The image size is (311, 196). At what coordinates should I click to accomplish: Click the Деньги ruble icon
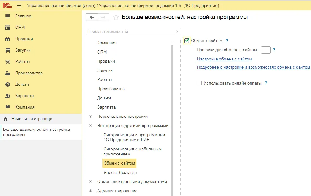[x=8, y=85]
